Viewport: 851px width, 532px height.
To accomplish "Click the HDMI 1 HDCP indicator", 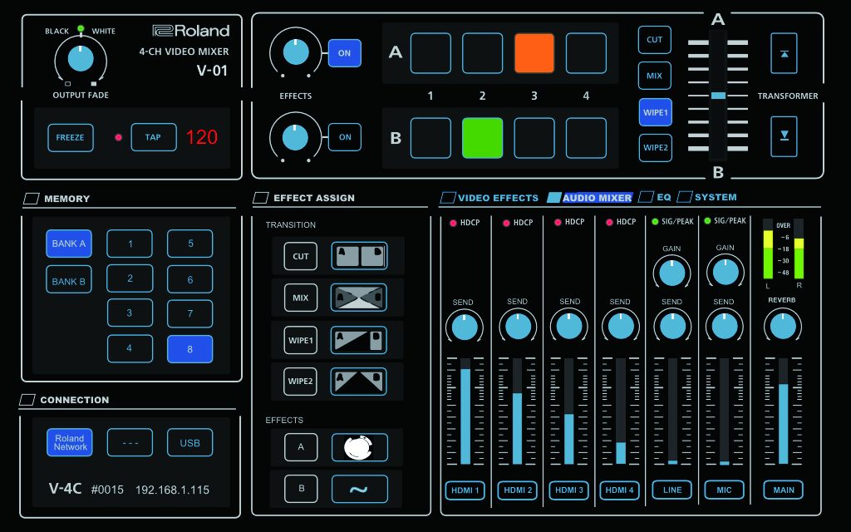I will coord(453,223).
